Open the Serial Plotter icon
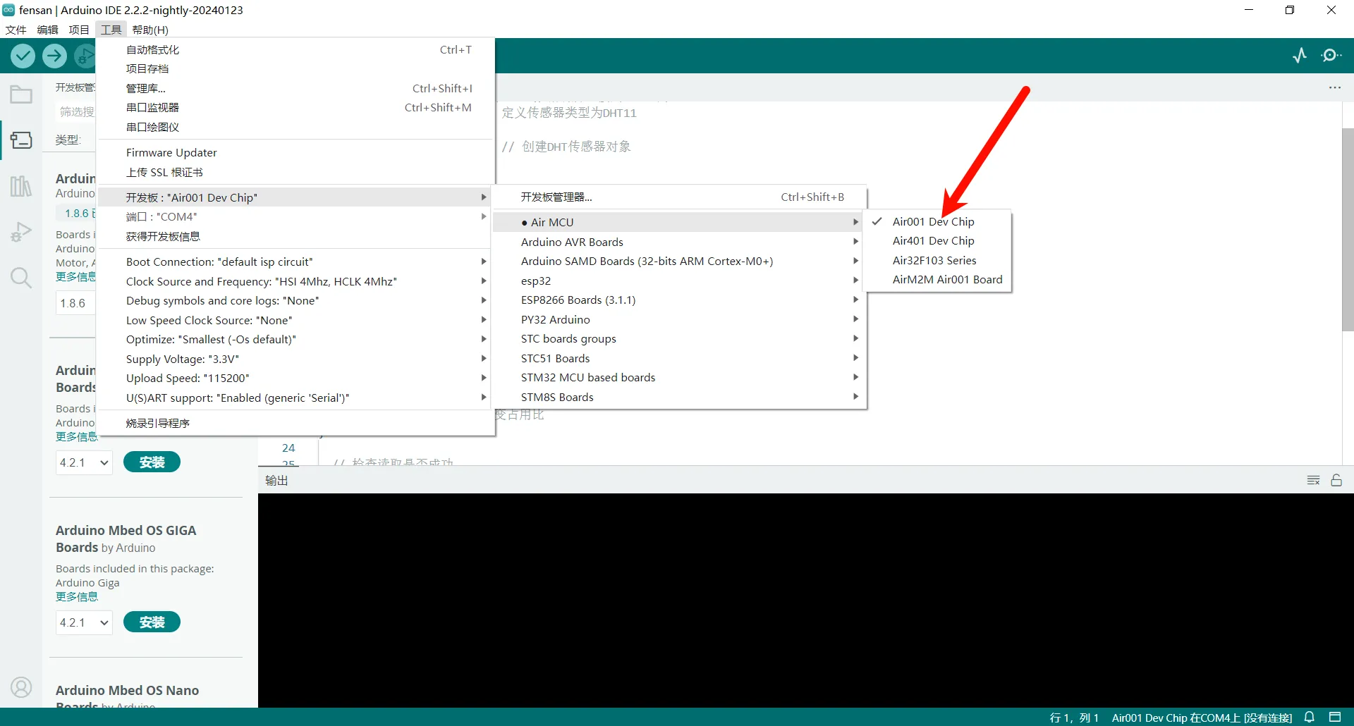 tap(1300, 56)
